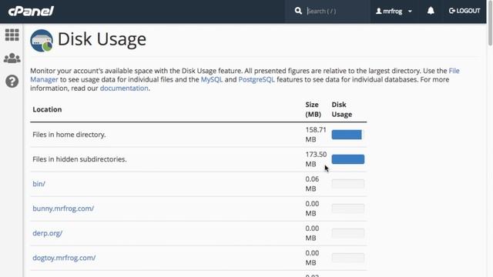Click the dogtoy.mrfrog.com/ usage bar

(347, 258)
